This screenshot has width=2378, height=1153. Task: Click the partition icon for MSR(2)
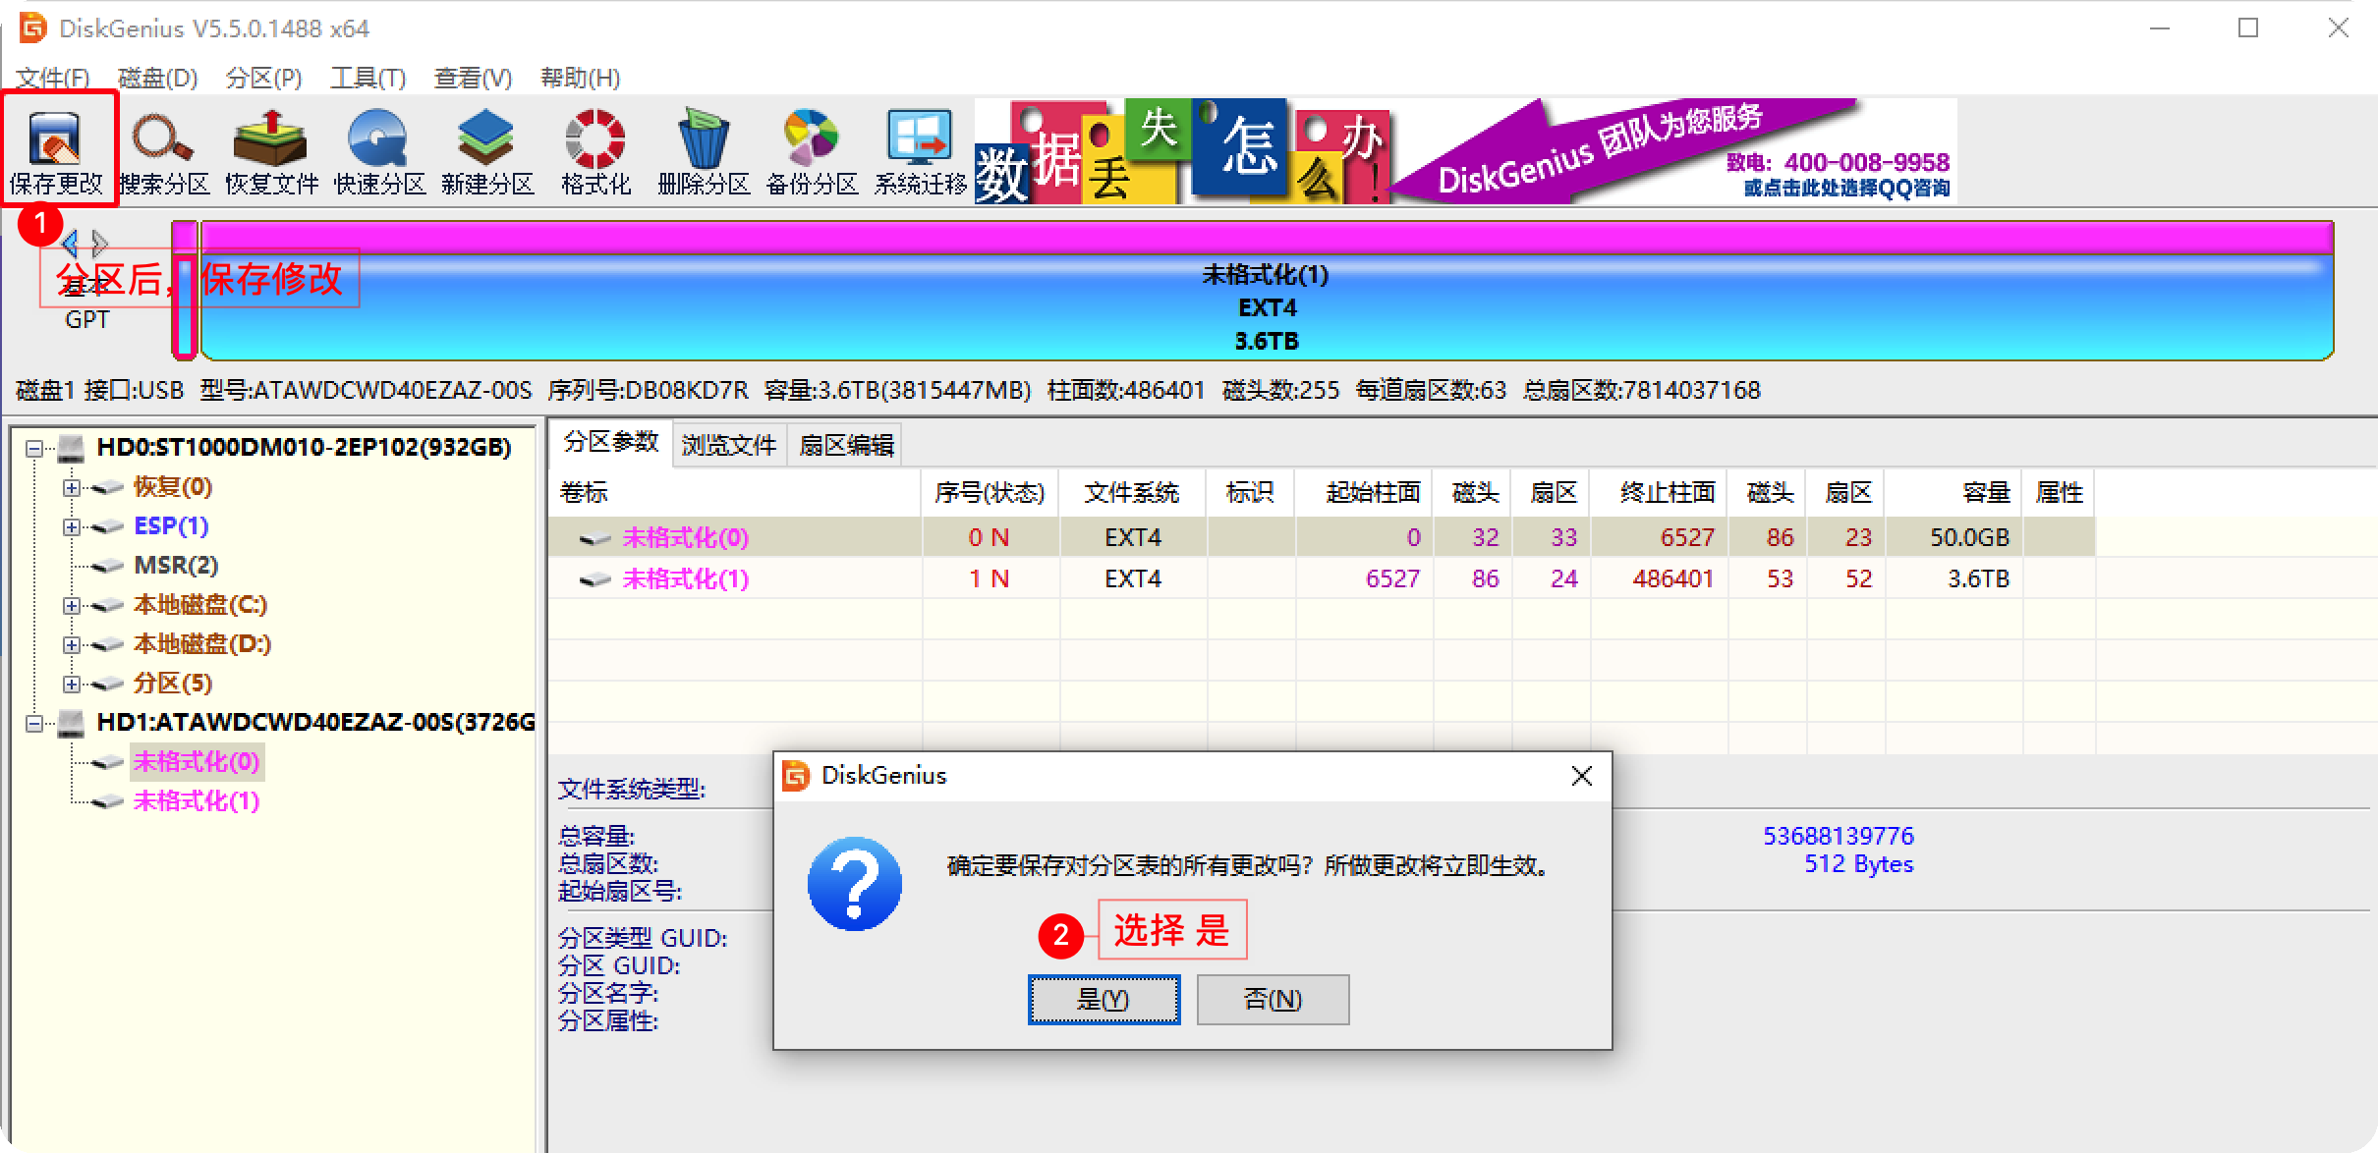108,567
